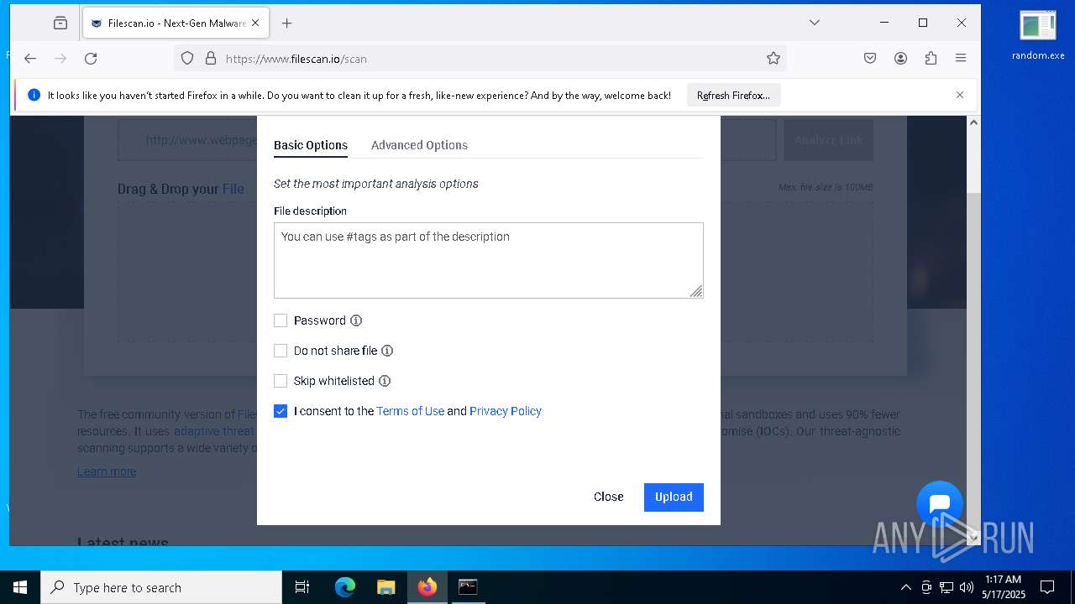Open Firefox account icon
Image resolution: width=1075 pixels, height=604 pixels.
point(900,59)
